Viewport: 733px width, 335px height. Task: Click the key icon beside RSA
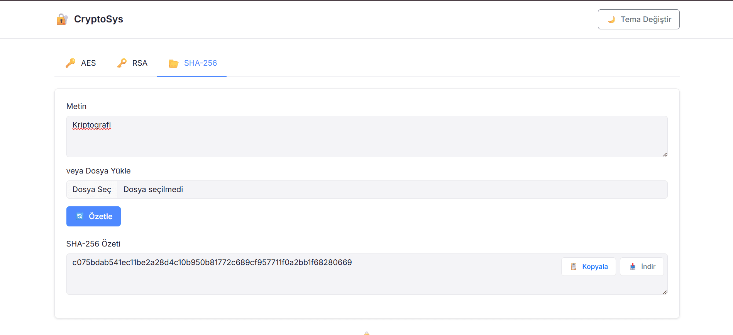(122, 63)
